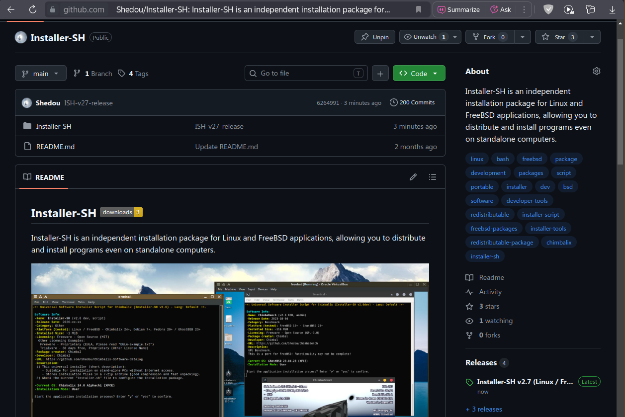Unpin the Installer-SH repository

375,37
